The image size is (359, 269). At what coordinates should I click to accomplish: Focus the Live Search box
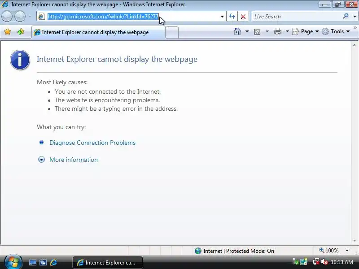[298, 17]
